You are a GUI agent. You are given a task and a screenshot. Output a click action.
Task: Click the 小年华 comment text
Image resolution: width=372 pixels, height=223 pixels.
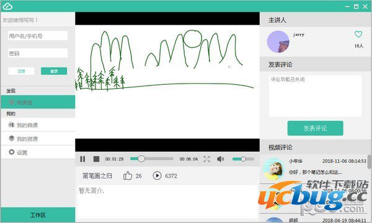point(316,172)
